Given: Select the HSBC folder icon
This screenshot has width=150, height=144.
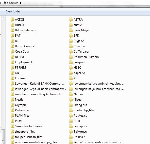Looking at the screenshot, I should pyautogui.click(x=71, y=68).
